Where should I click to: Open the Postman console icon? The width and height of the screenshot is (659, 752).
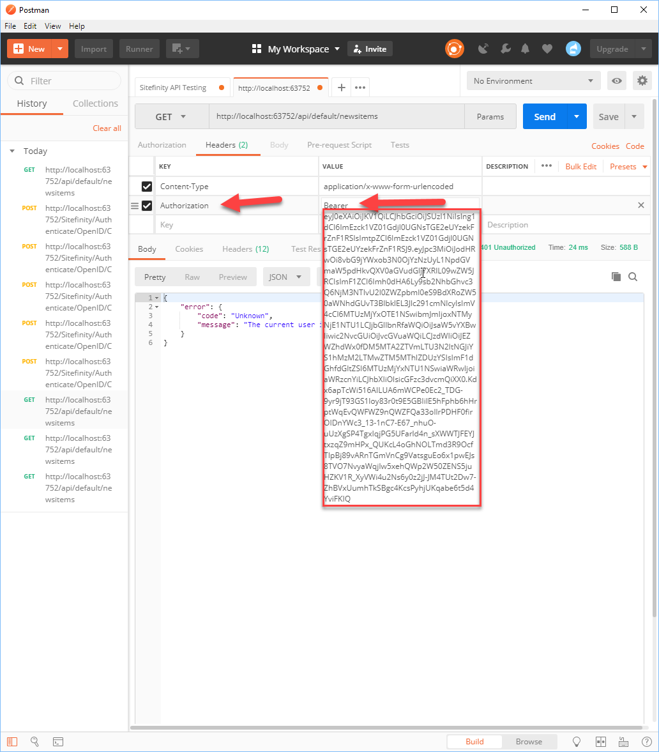[x=58, y=741]
